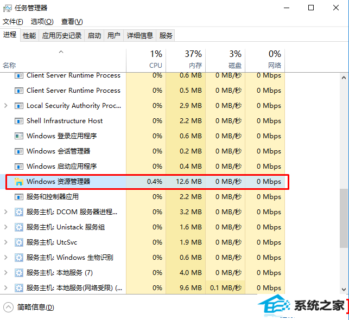This screenshot has width=349, height=320.
Task: Collapse to 简略信息 view with arrow icon
Action: point(8,308)
